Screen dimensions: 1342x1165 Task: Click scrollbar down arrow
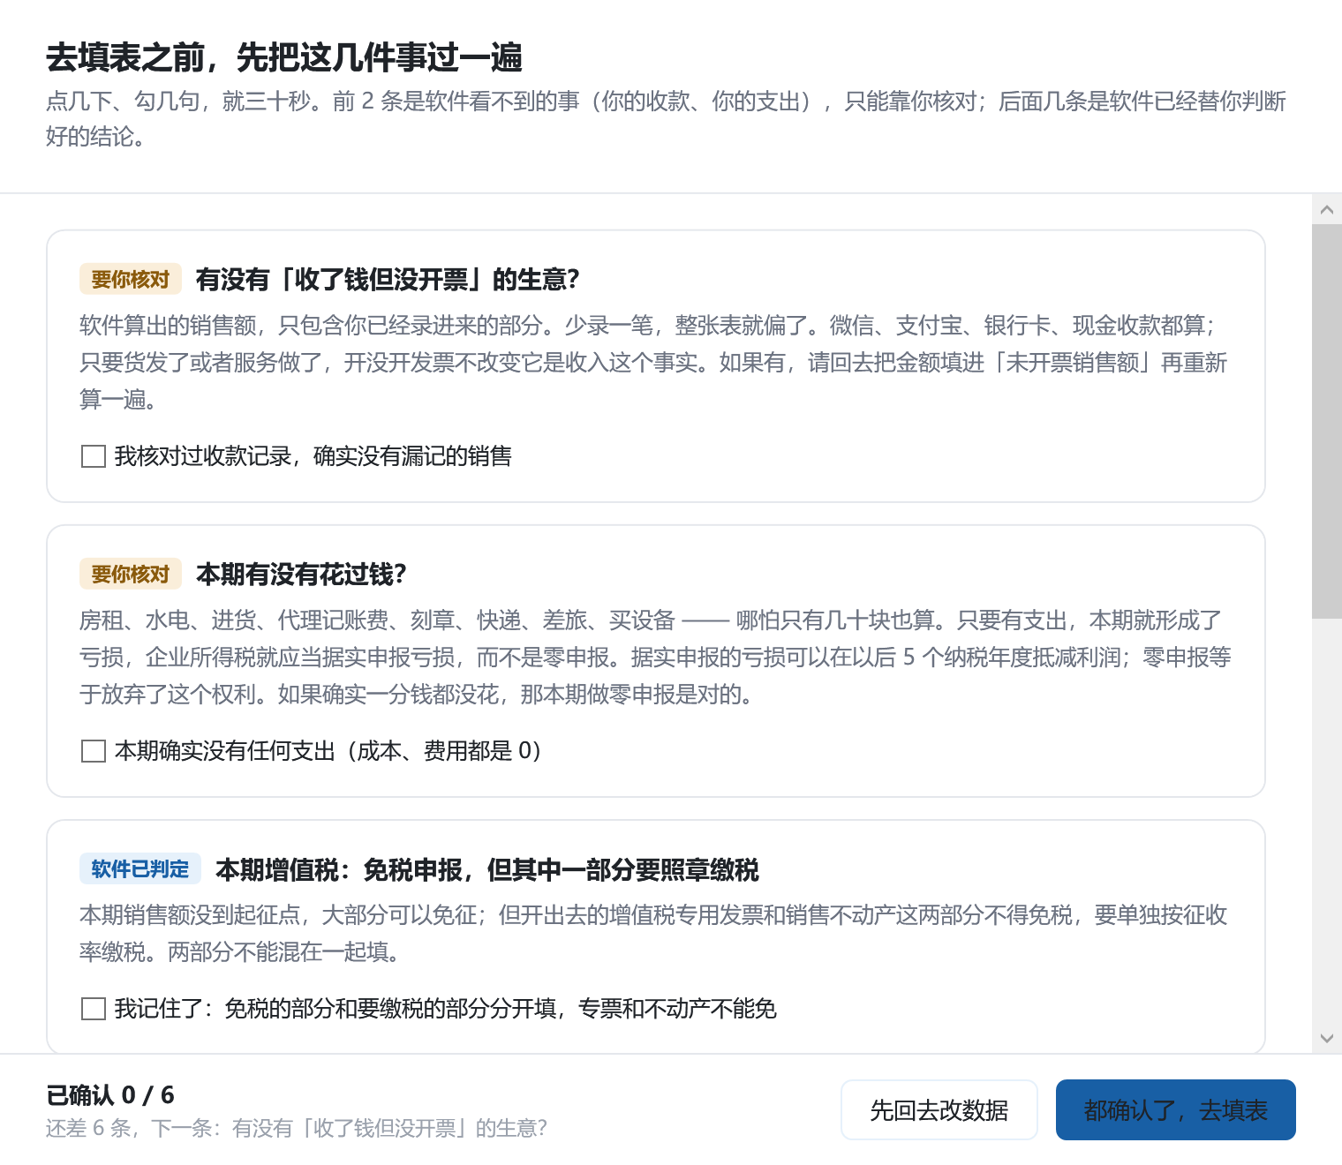coord(1326,1039)
